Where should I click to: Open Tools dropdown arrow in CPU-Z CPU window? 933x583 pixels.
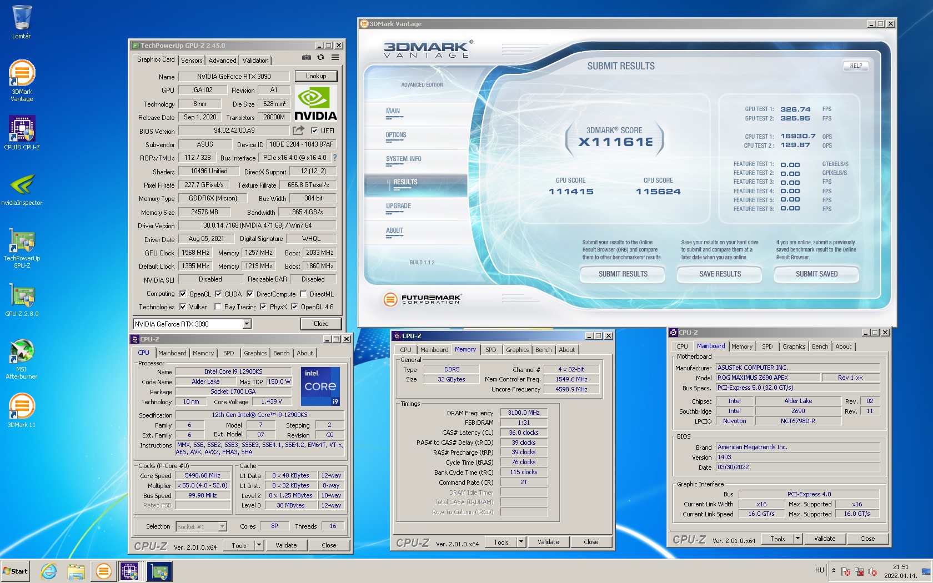[258, 545]
